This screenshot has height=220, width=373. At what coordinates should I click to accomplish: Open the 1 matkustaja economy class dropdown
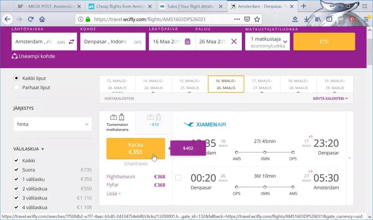(267, 42)
